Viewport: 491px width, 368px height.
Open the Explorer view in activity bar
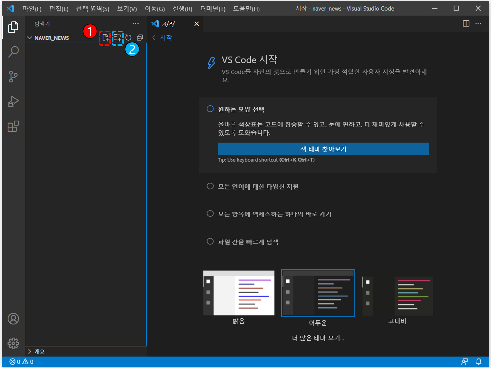(13, 27)
